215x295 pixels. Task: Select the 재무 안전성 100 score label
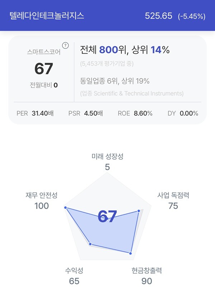(x=42, y=201)
